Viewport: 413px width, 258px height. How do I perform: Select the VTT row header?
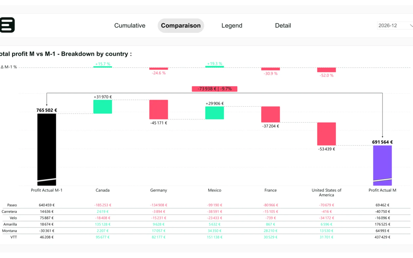[x=14, y=237]
